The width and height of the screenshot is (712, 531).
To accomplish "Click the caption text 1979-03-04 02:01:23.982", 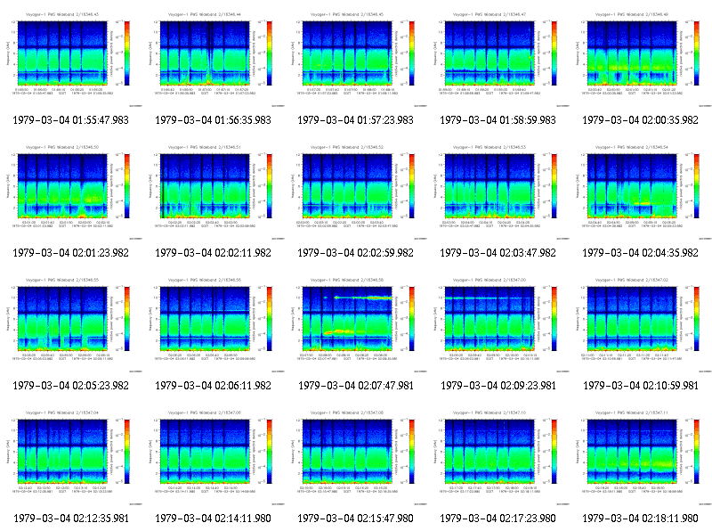I will [71, 253].
